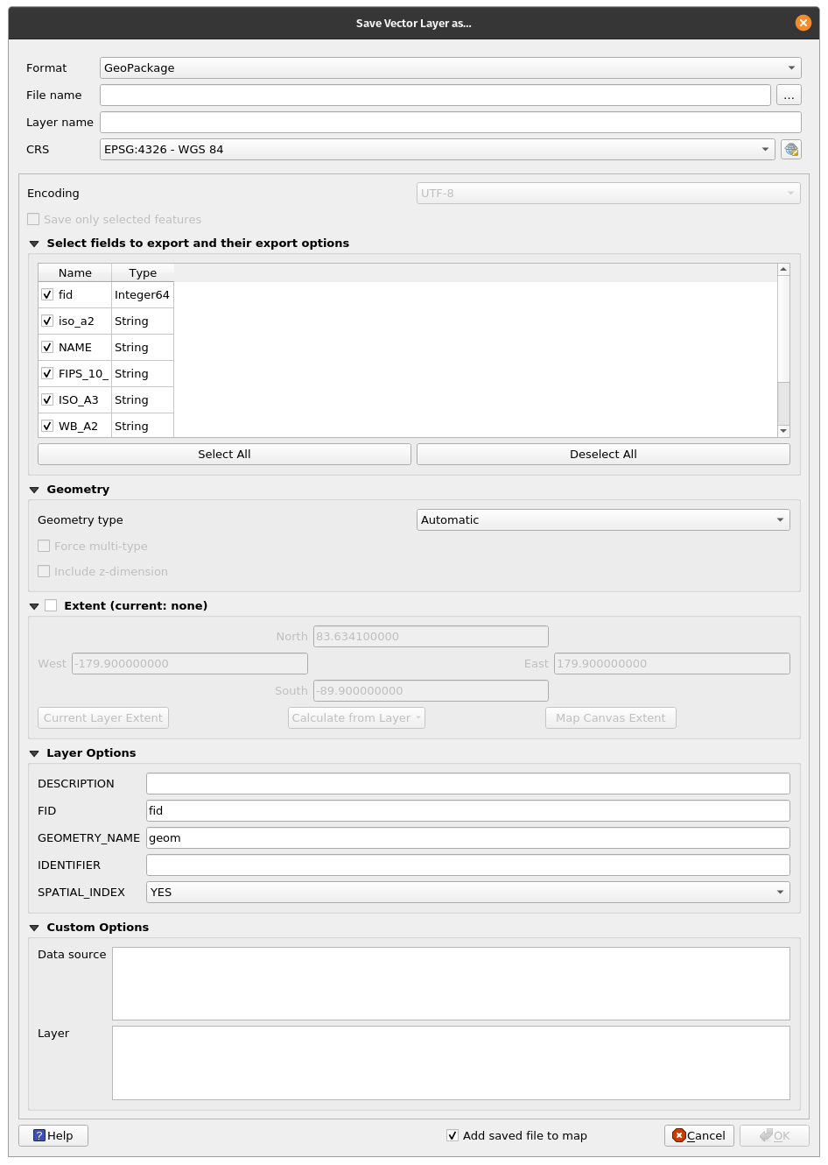
Task: Click the Deselect All button
Action: pyautogui.click(x=603, y=454)
